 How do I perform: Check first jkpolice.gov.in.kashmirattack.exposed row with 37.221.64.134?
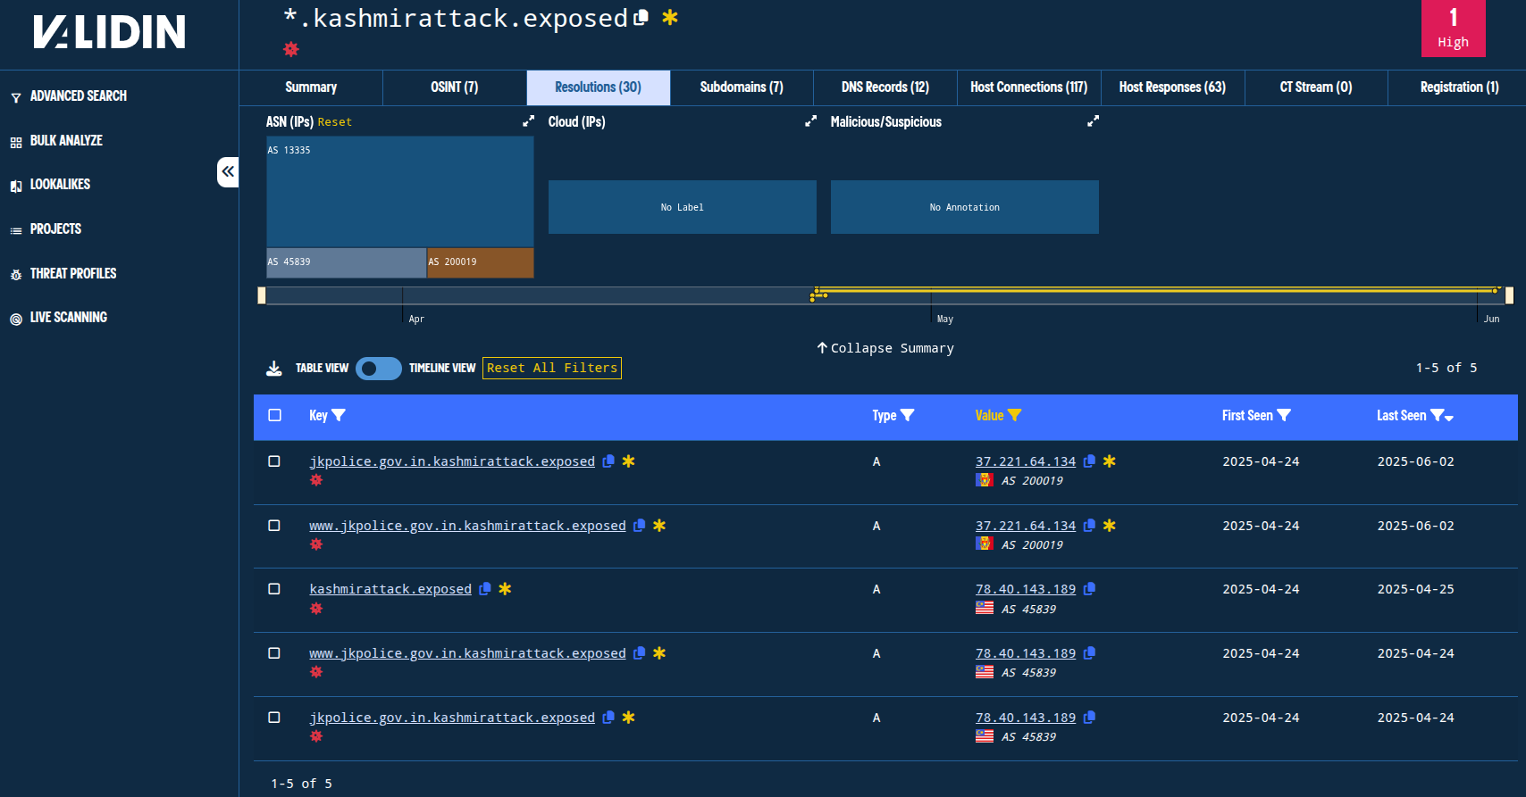click(274, 461)
